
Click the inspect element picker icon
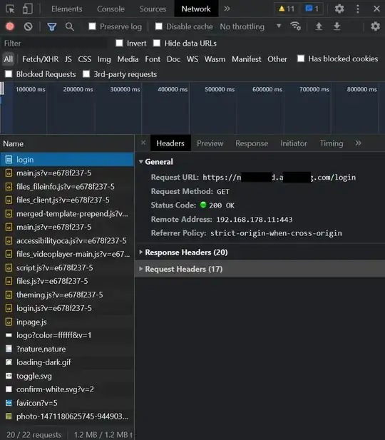pyautogui.click(x=10, y=9)
